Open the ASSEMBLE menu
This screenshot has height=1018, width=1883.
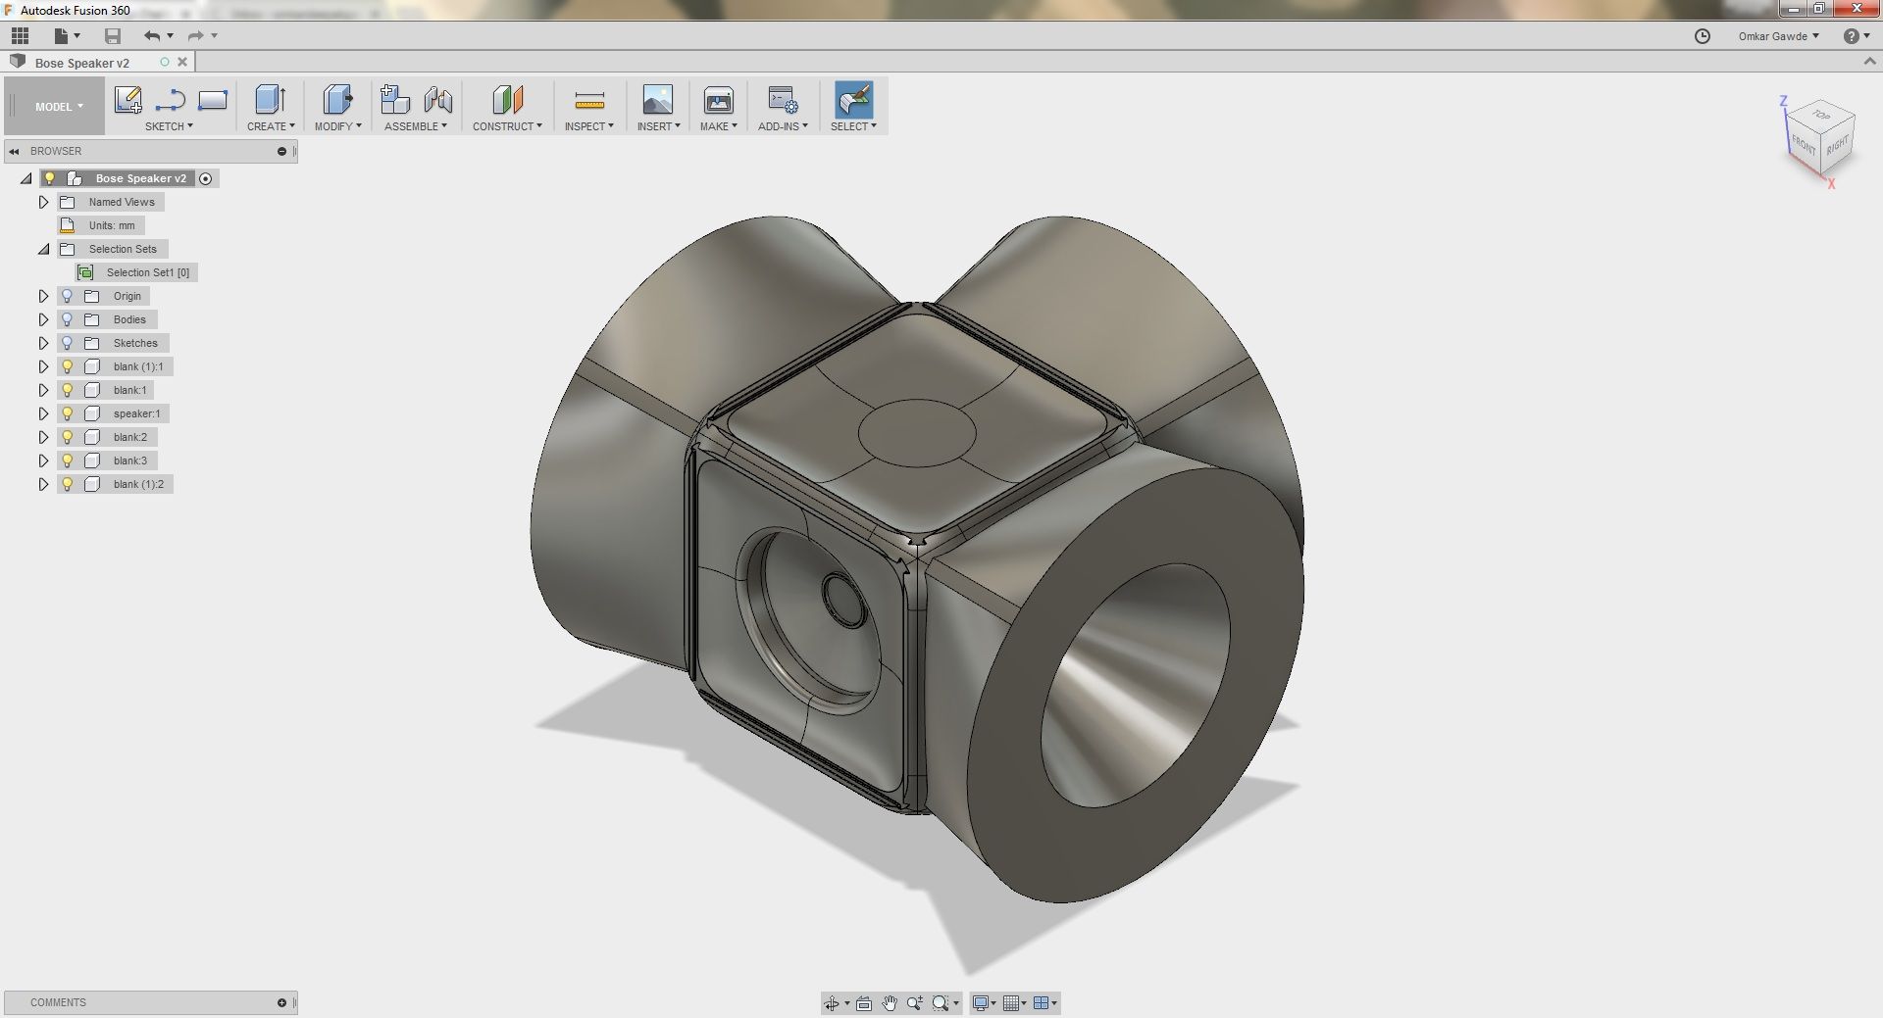point(416,126)
